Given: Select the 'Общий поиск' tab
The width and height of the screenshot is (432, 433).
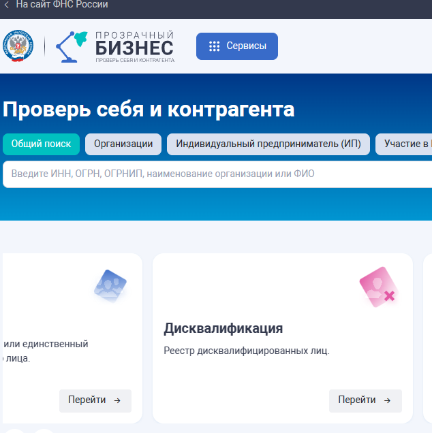Looking at the screenshot, I should (x=41, y=144).
